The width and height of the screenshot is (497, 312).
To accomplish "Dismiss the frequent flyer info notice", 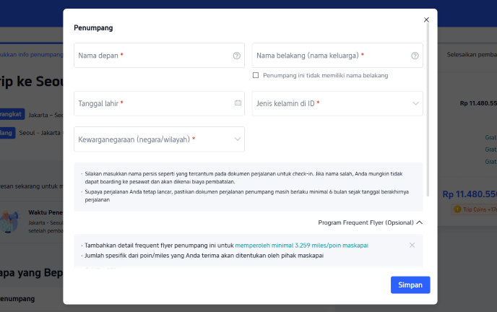I will (412, 245).
